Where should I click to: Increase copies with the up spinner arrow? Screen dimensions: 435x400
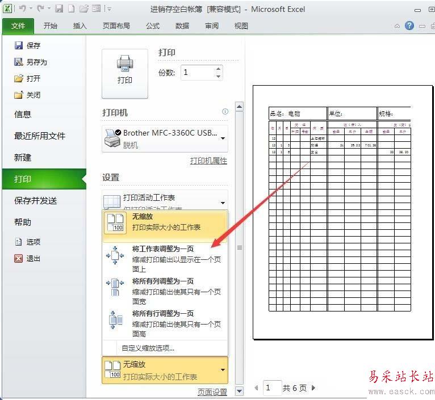pos(218,69)
